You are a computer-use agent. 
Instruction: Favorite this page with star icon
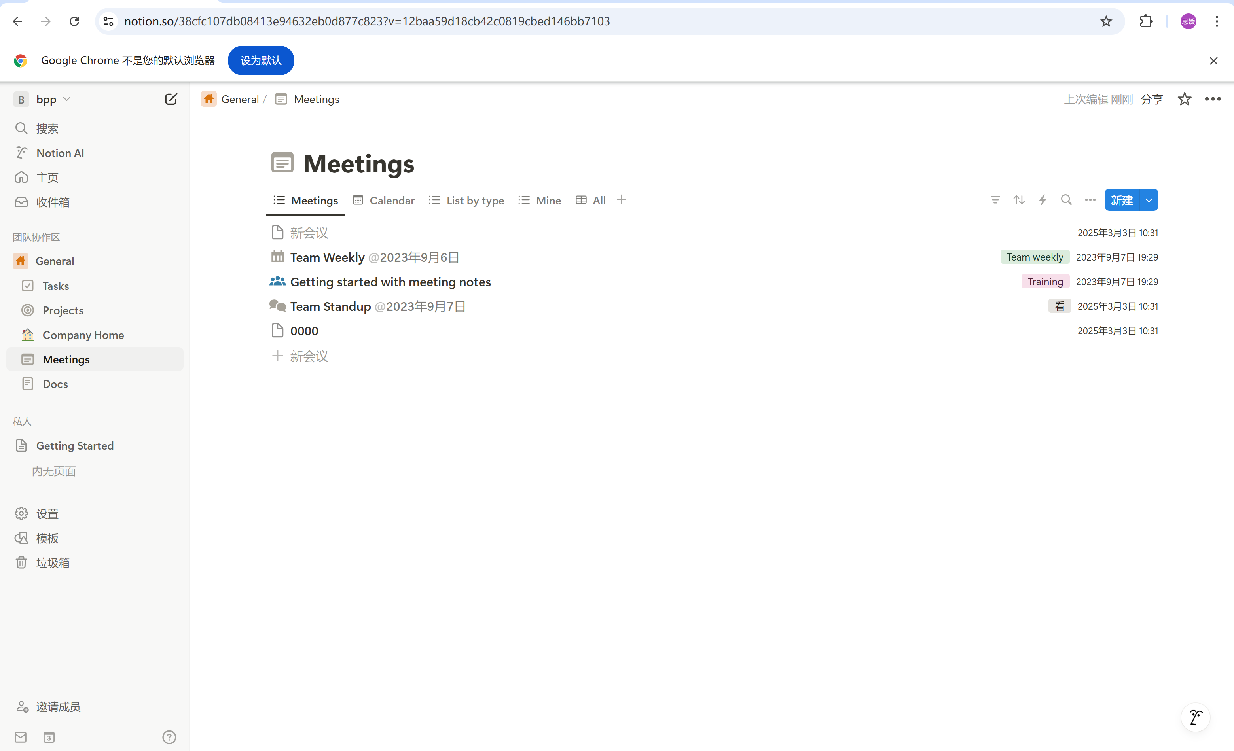click(1185, 99)
